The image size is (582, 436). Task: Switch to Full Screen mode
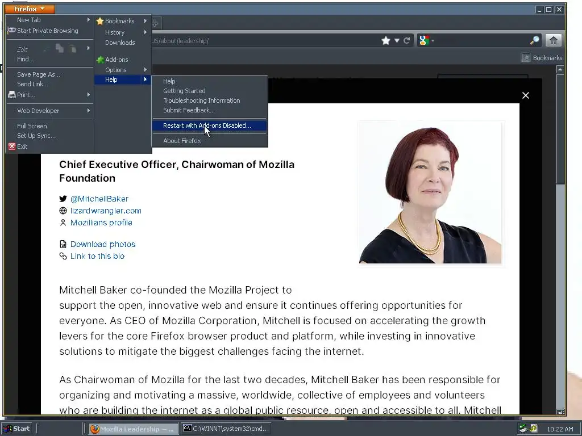click(x=32, y=126)
